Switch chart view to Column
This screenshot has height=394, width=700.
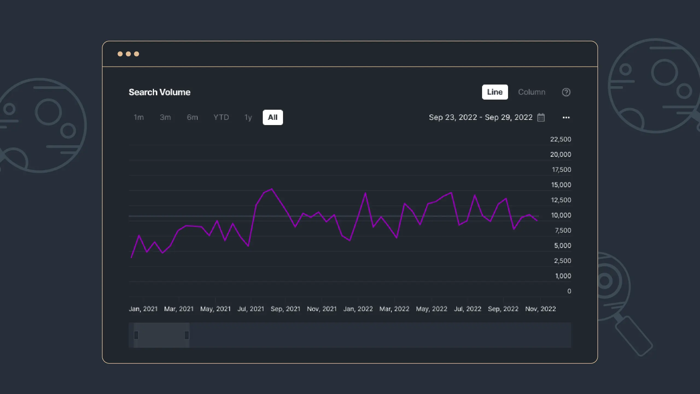[532, 92]
